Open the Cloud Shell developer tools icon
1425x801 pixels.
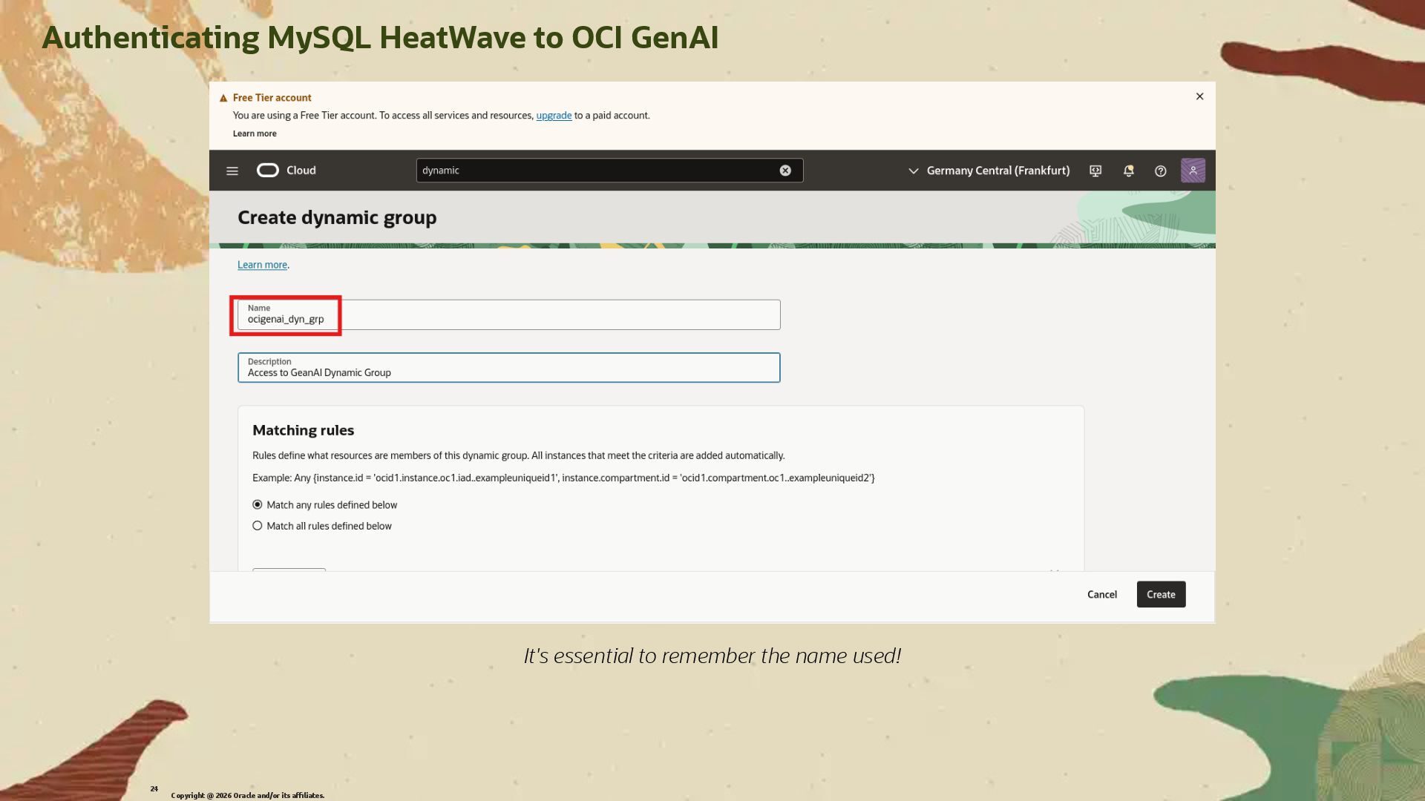click(1095, 171)
